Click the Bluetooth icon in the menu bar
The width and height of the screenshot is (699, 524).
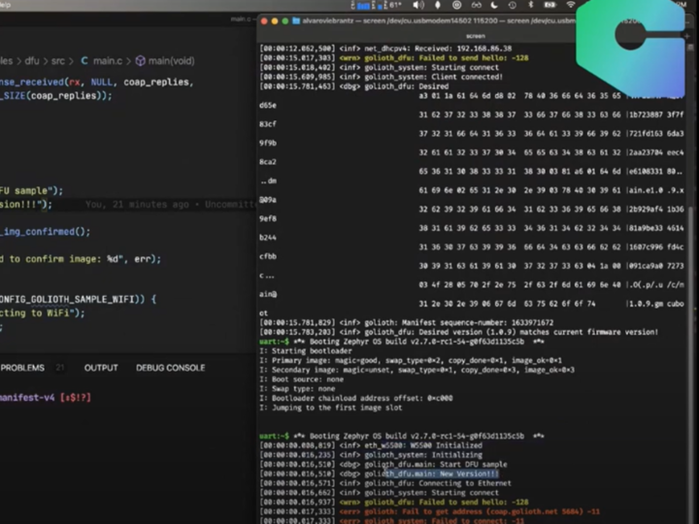[530, 5]
